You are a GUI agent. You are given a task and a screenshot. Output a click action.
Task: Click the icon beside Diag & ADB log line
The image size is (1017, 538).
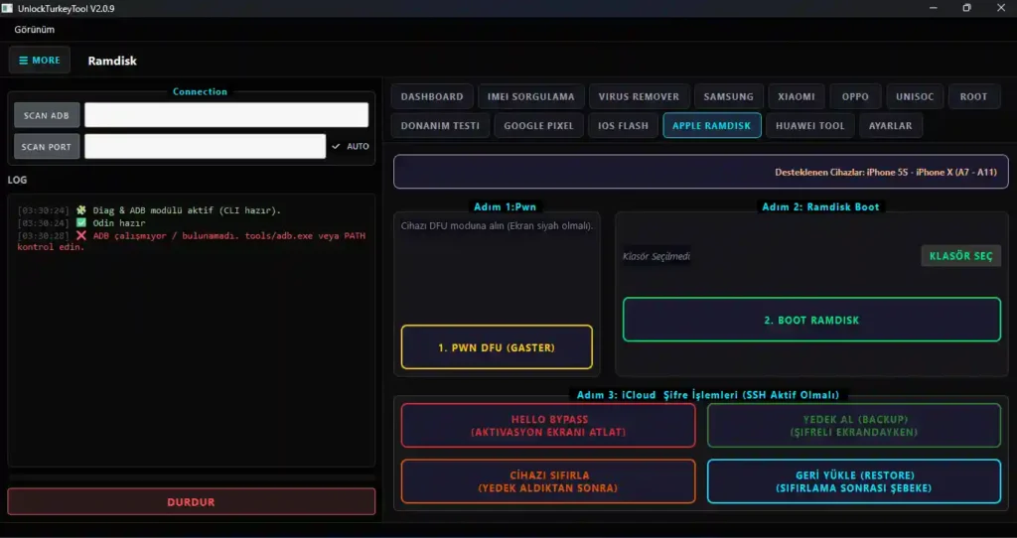tap(81, 210)
